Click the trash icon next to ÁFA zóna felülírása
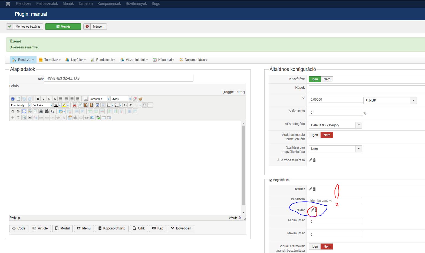Viewport: 425px width, 253px height. (314, 160)
